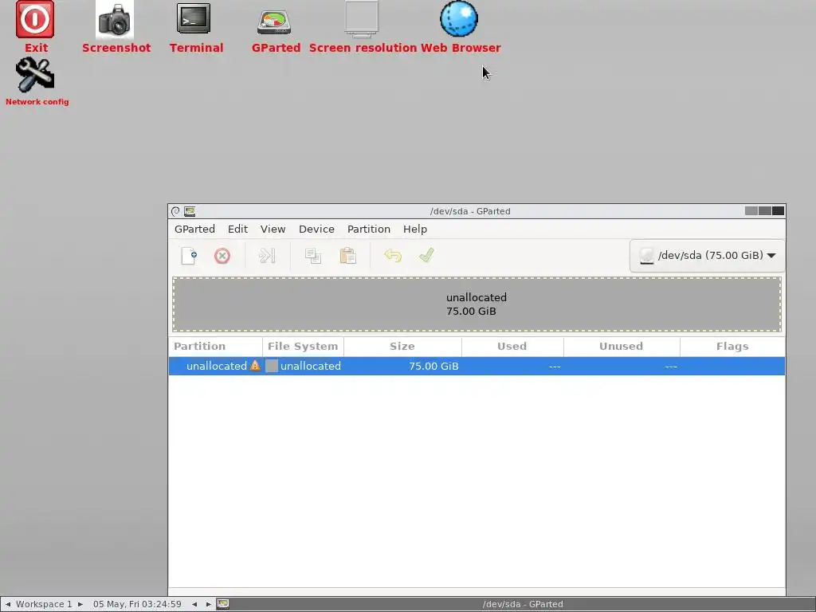Click the warning triangle on unallocated row
Viewport: 816px width, 612px height.
(255, 365)
